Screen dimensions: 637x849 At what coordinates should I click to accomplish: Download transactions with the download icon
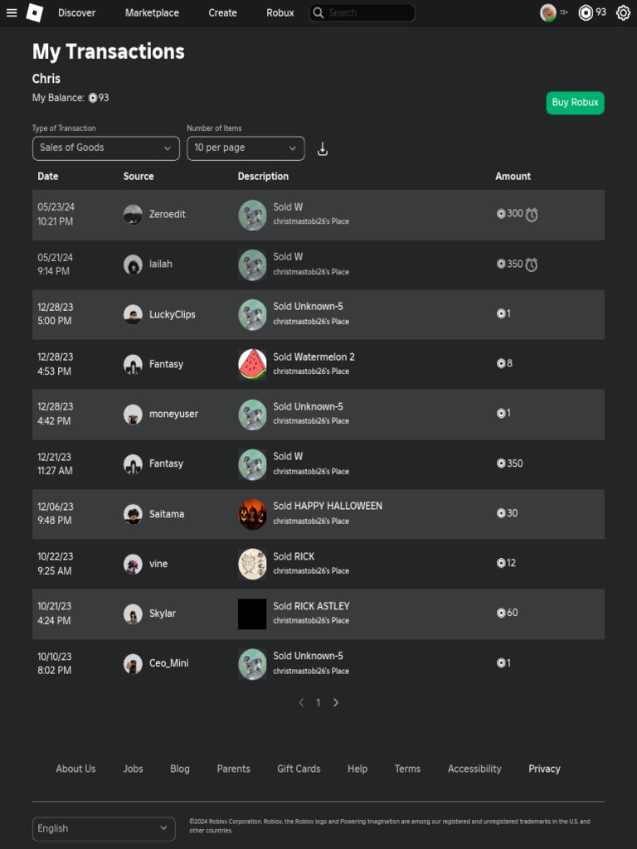(x=323, y=149)
